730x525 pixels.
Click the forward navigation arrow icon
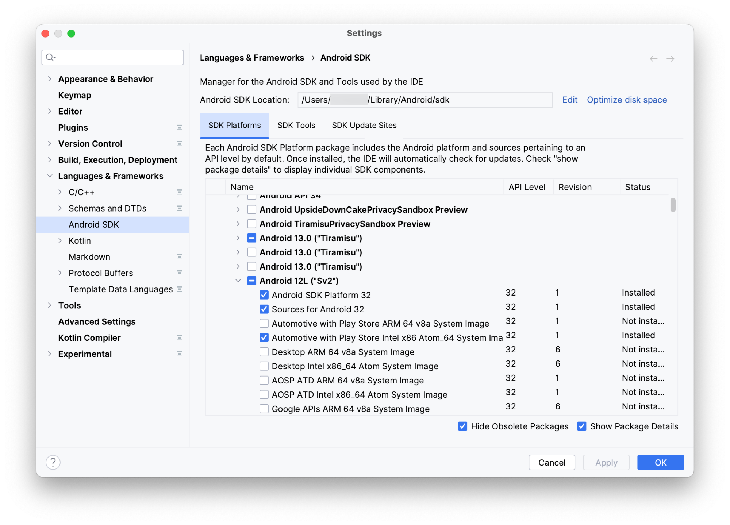[671, 58]
